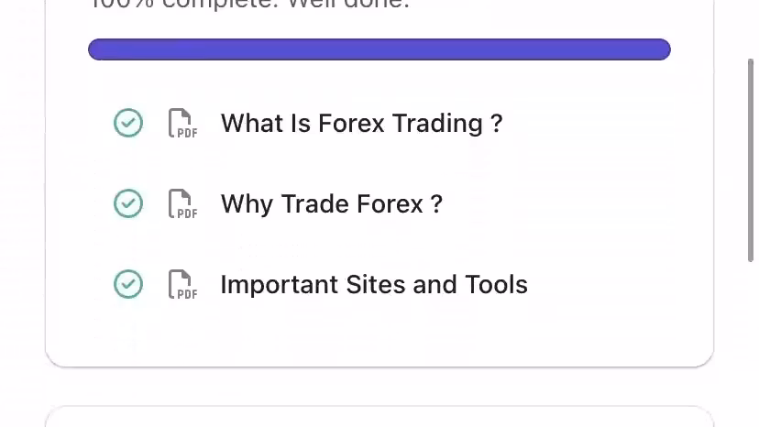
Task: Open PDF icon next to Why Trade Forex
Action: click(182, 203)
